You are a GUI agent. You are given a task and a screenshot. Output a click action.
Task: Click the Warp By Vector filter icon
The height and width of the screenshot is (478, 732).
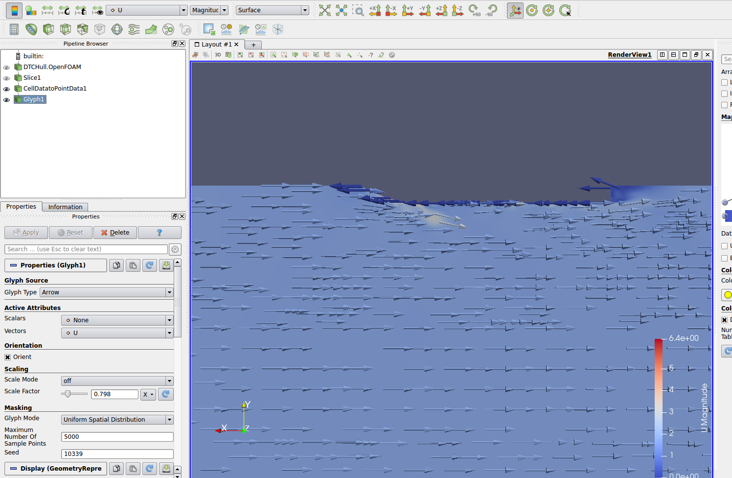coord(151,29)
